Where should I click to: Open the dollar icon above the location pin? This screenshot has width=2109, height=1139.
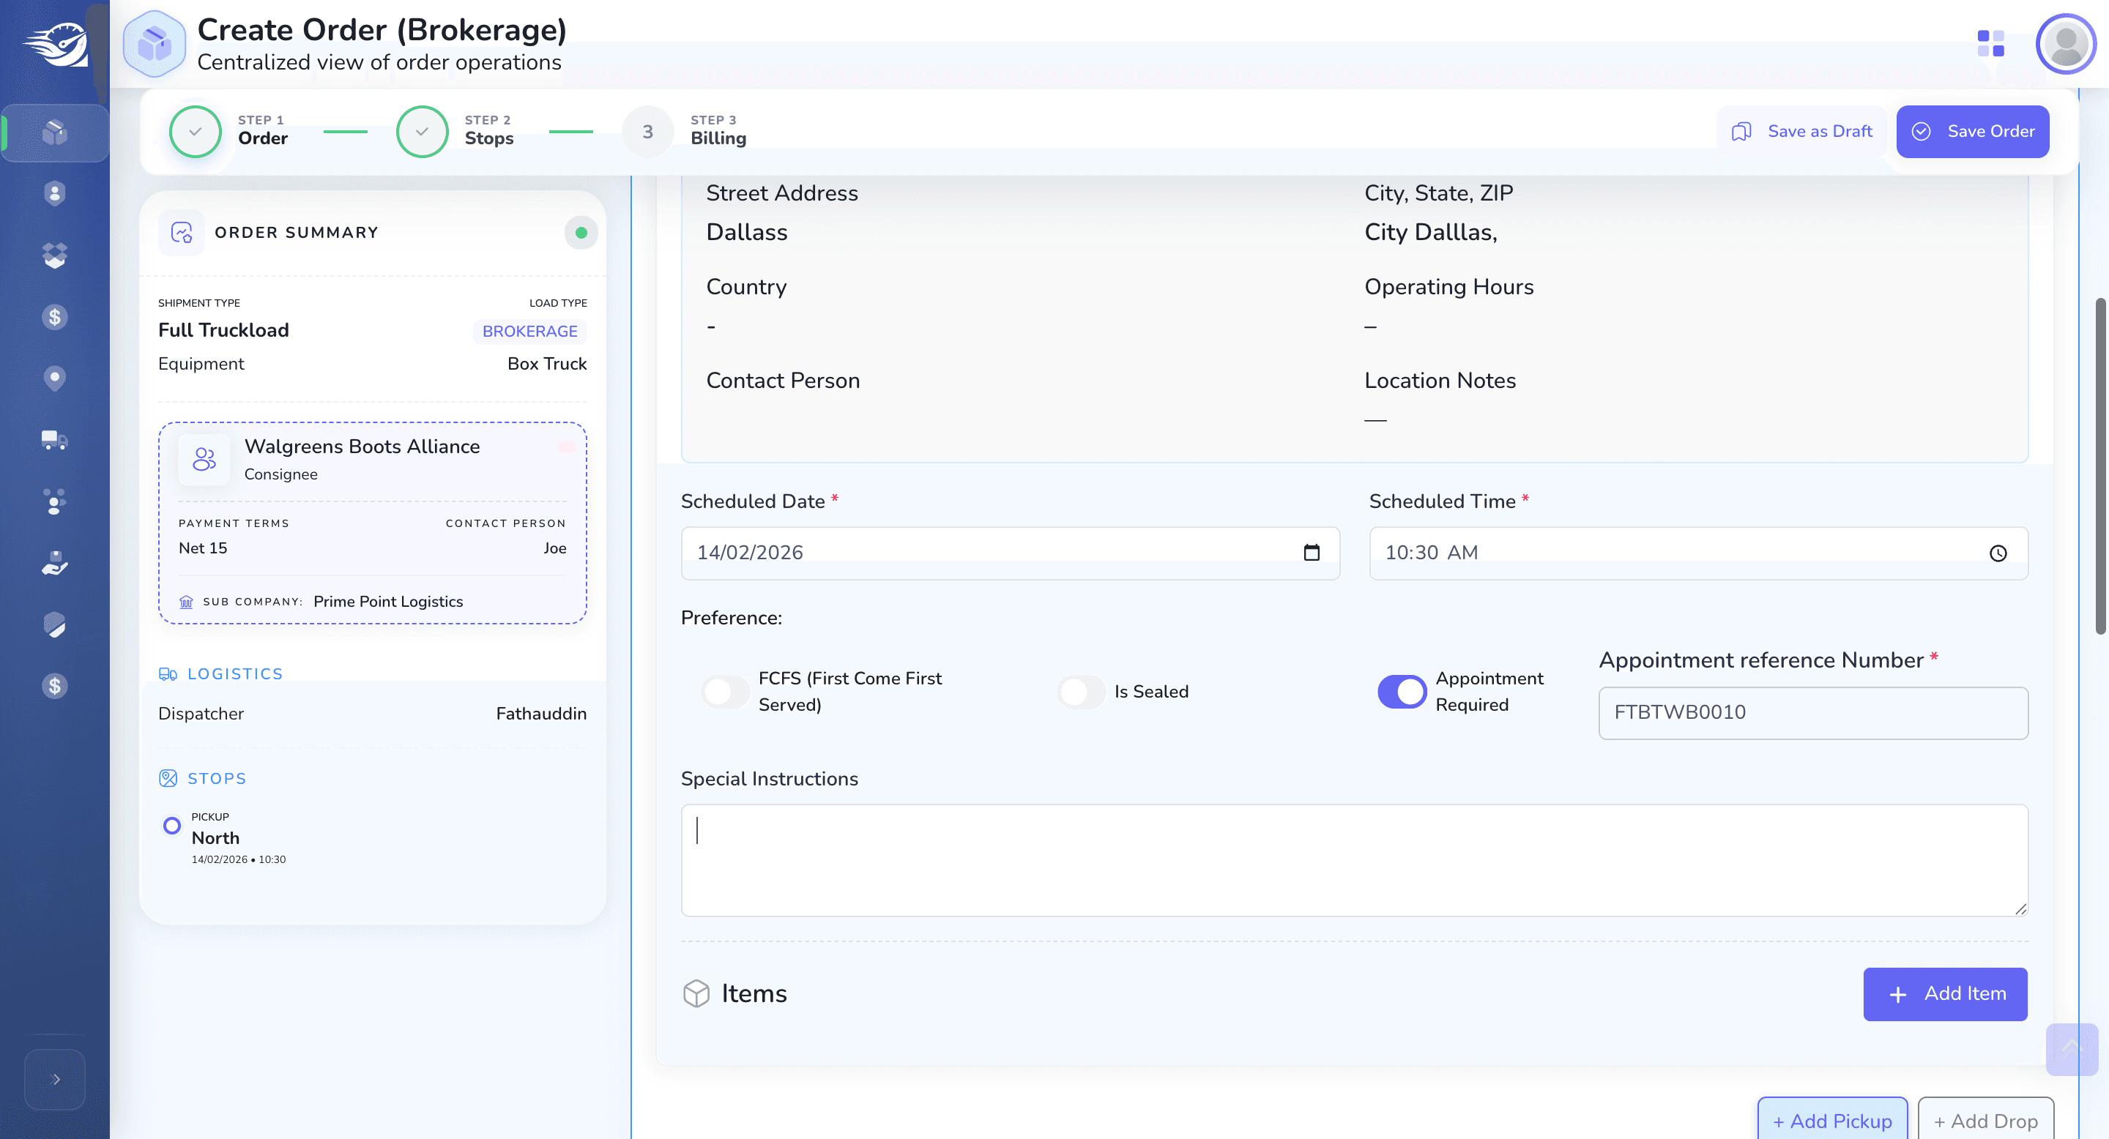[54, 317]
